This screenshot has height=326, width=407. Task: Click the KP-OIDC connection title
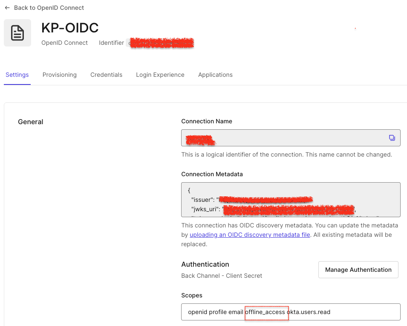(70, 28)
